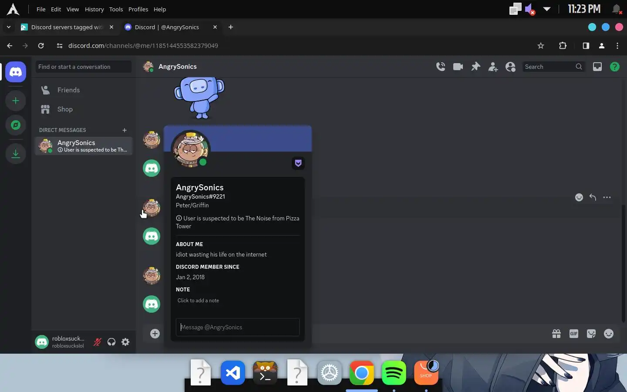This screenshot has height=392, width=627.
Task: Expand the system tray dropdown arrow
Action: click(x=547, y=9)
